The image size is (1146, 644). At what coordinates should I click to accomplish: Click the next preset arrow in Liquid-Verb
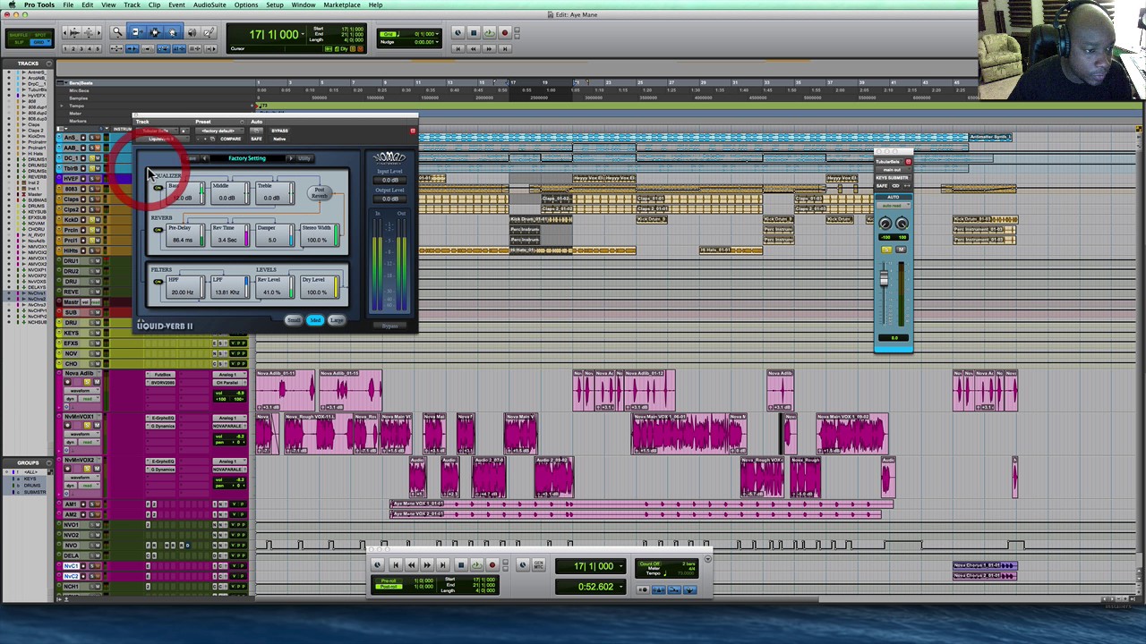pyautogui.click(x=291, y=158)
